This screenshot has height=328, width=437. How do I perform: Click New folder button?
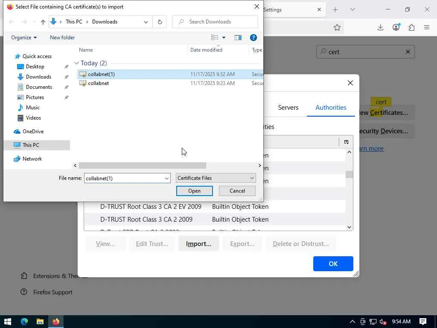62,38
